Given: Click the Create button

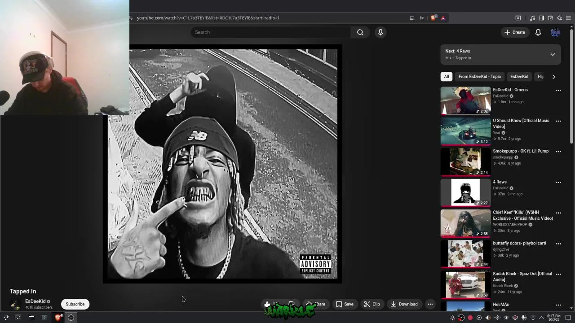Looking at the screenshot, I should [514, 32].
